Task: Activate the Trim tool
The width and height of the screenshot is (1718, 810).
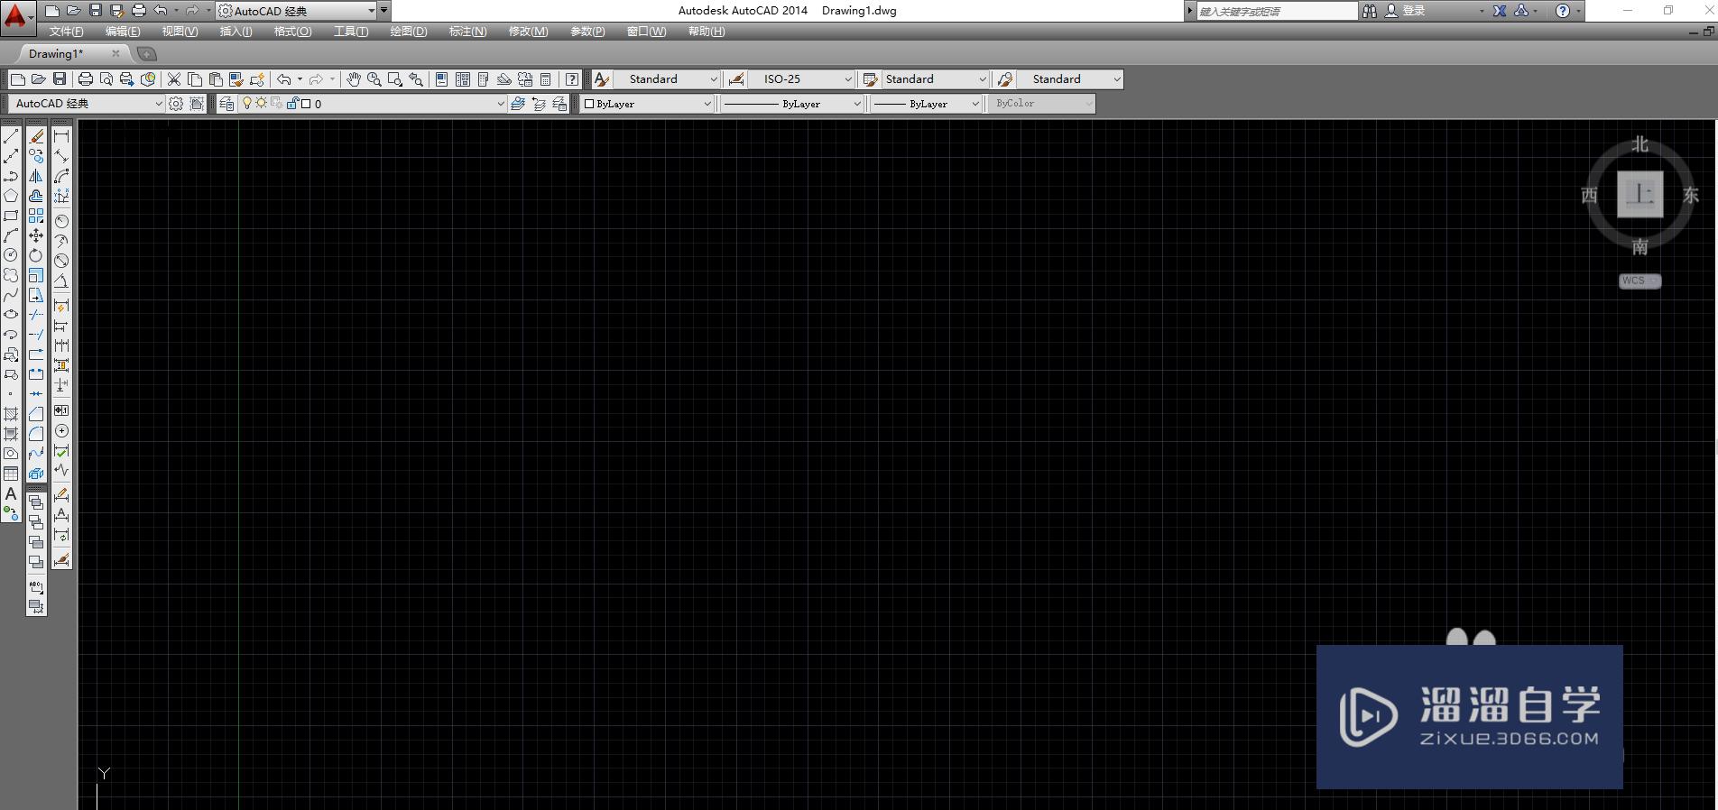Action: (36, 315)
